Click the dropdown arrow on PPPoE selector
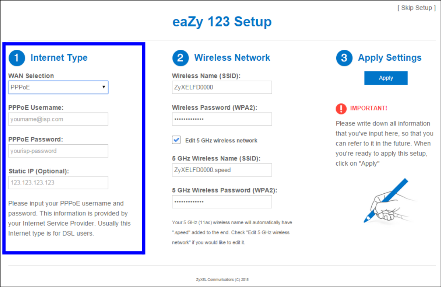 104,87
